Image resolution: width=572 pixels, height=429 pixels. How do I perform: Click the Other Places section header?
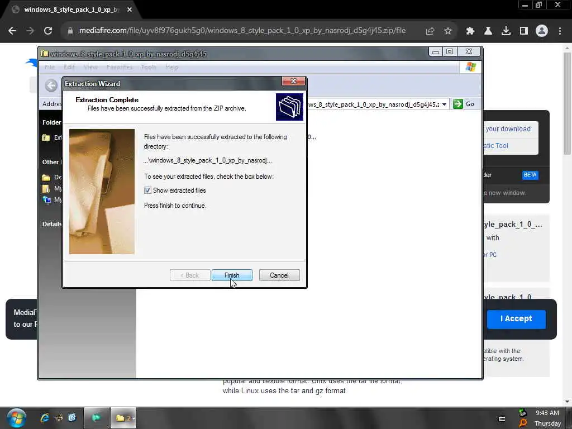click(51, 162)
